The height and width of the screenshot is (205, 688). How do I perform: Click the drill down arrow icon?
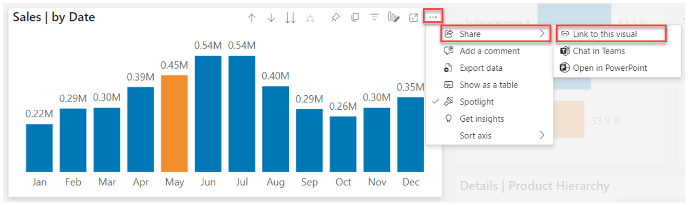(x=271, y=18)
